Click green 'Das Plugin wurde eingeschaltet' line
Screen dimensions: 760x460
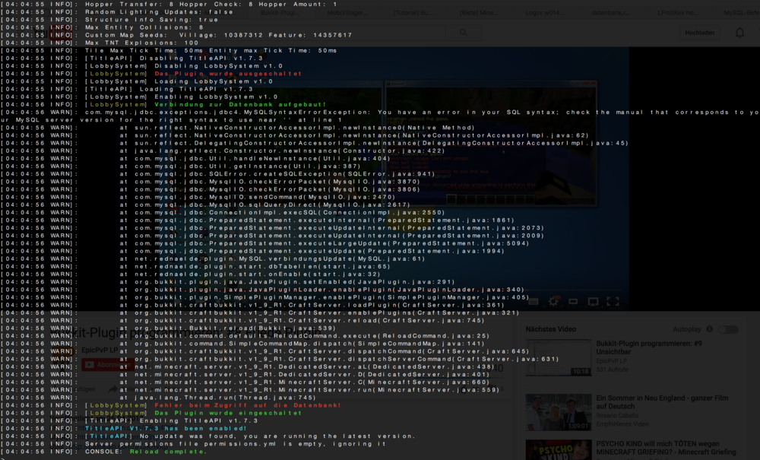click(x=228, y=413)
